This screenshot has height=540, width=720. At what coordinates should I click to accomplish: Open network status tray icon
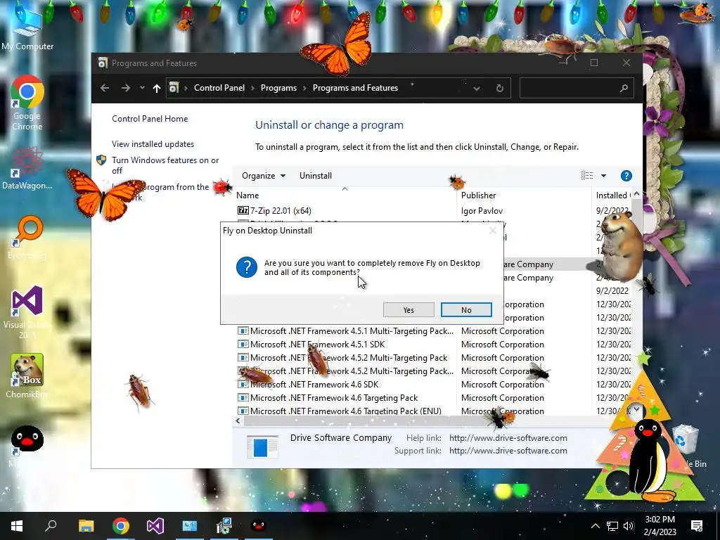pyautogui.click(x=612, y=526)
